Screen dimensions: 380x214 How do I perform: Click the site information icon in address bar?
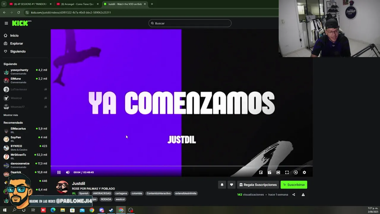point(27,12)
